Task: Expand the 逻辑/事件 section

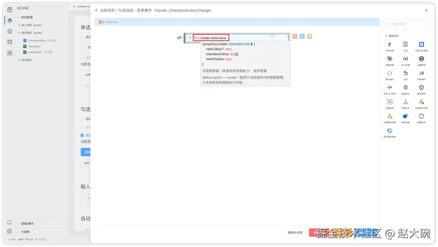Action: (x=18, y=223)
